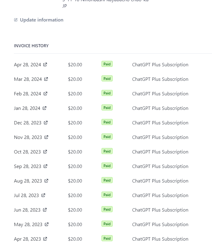
Task: Click the Paid badge for Dec 28, 2023
Action: point(107,122)
